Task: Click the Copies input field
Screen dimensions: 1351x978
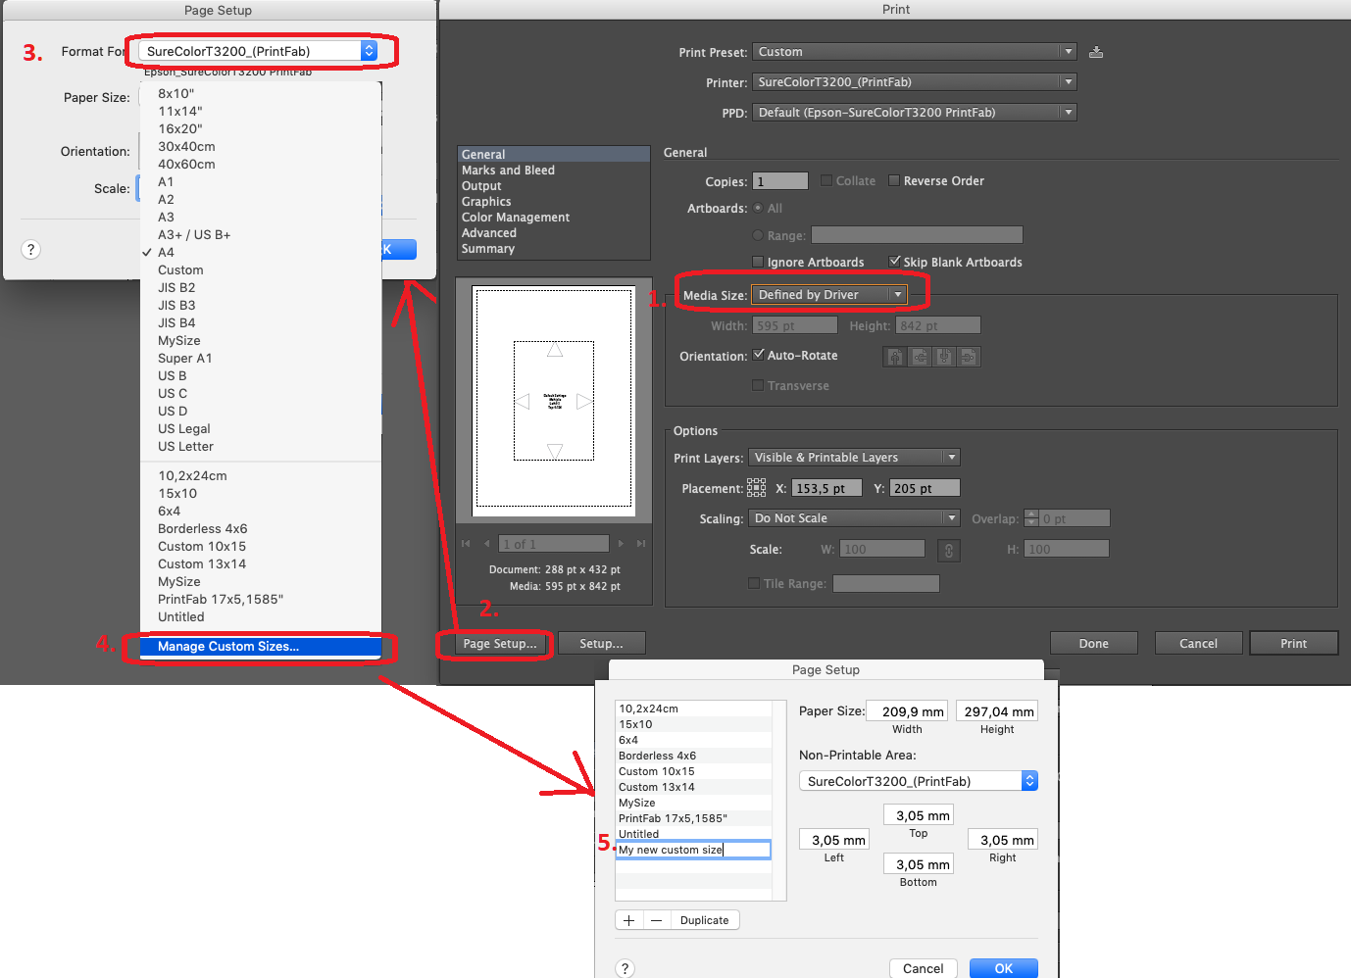Action: click(780, 181)
